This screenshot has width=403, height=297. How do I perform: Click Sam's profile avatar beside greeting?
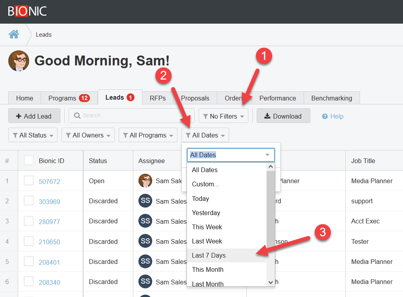coord(19,61)
